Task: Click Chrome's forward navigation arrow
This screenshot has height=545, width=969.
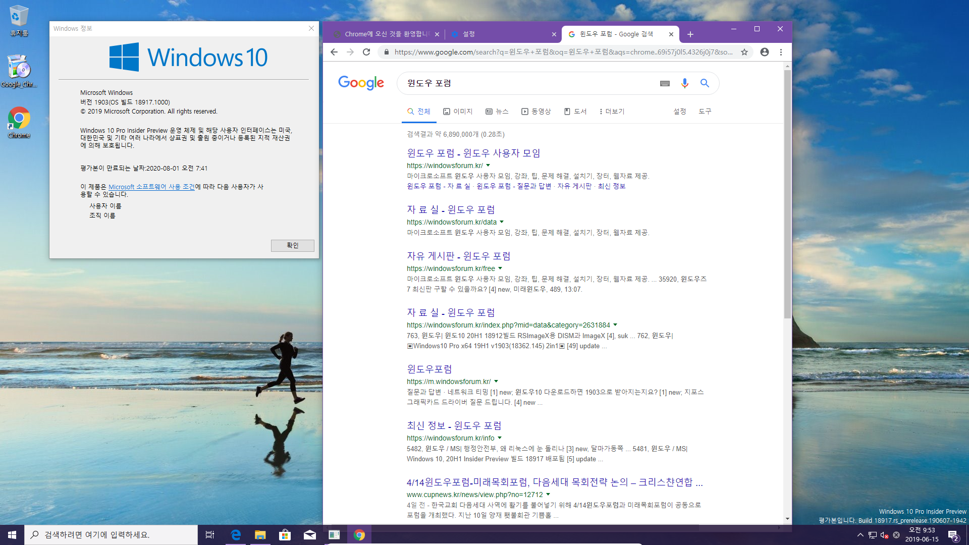Action: click(x=350, y=52)
